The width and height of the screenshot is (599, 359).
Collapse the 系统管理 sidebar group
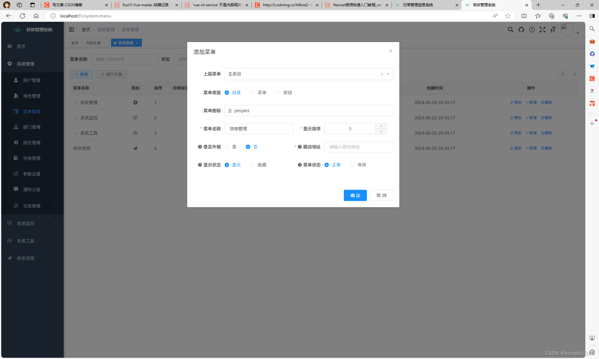tap(32, 64)
